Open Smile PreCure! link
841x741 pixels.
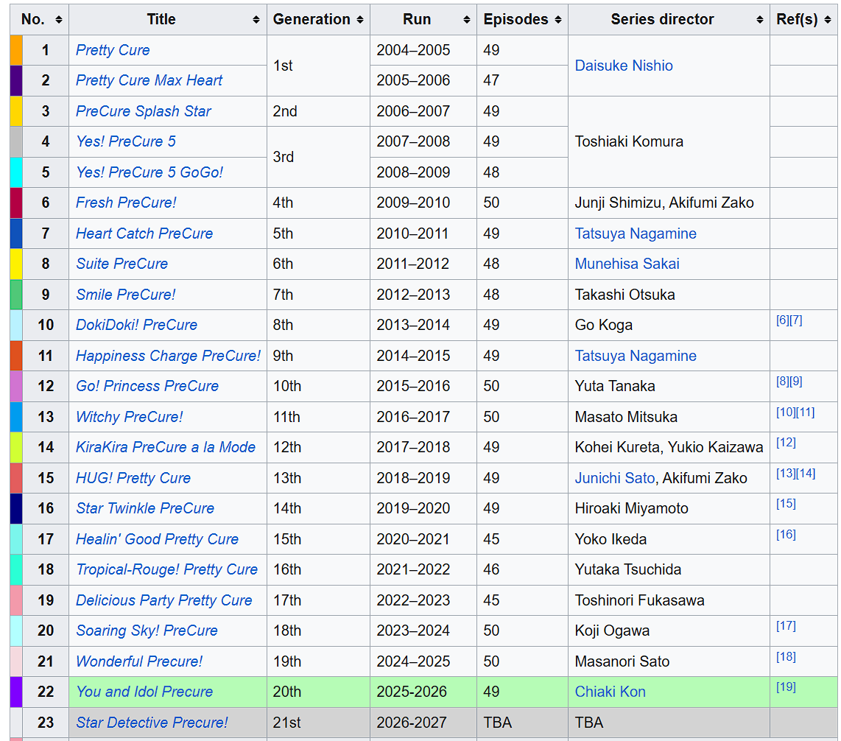[125, 295]
